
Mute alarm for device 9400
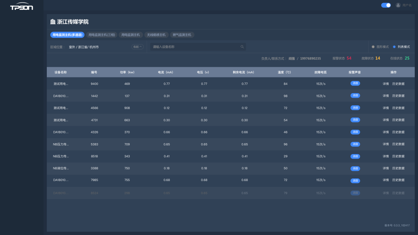[355, 83]
